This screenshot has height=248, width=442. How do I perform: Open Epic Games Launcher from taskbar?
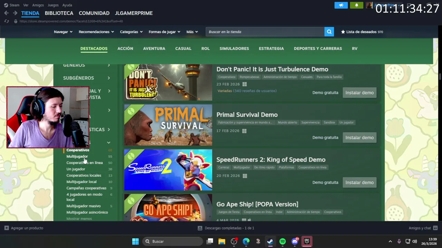pyautogui.click(x=307, y=241)
